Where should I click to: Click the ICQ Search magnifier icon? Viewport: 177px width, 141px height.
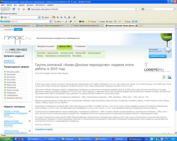point(175,9)
